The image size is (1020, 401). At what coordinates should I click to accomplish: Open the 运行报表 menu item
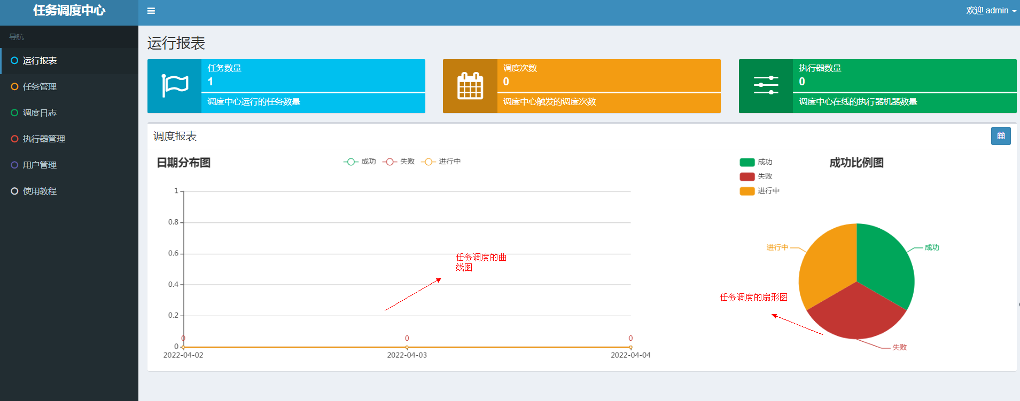click(69, 61)
